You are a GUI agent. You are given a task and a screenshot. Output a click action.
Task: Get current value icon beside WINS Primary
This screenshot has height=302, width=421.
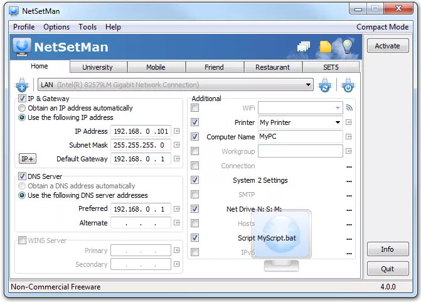click(x=177, y=250)
